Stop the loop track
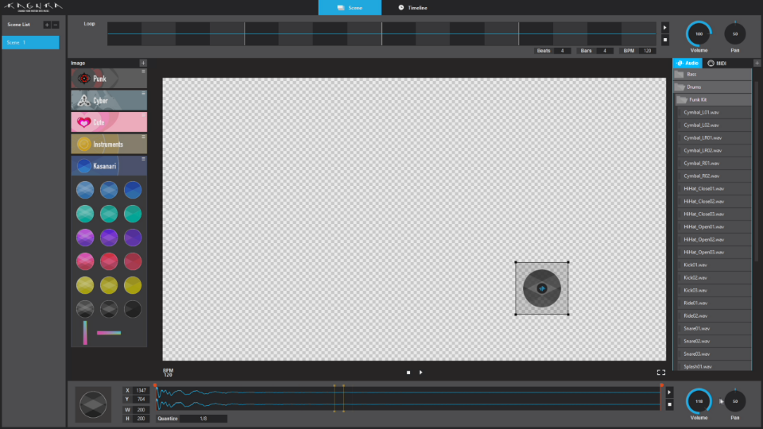This screenshot has width=763, height=429. 664,40
